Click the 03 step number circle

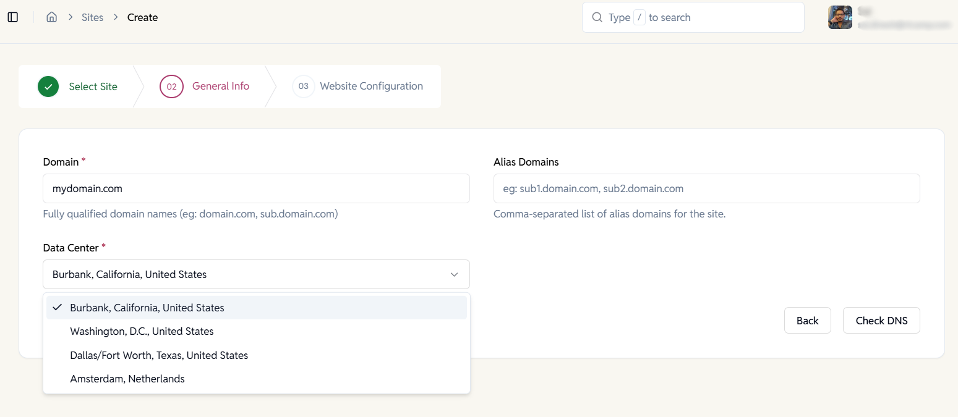tap(303, 86)
